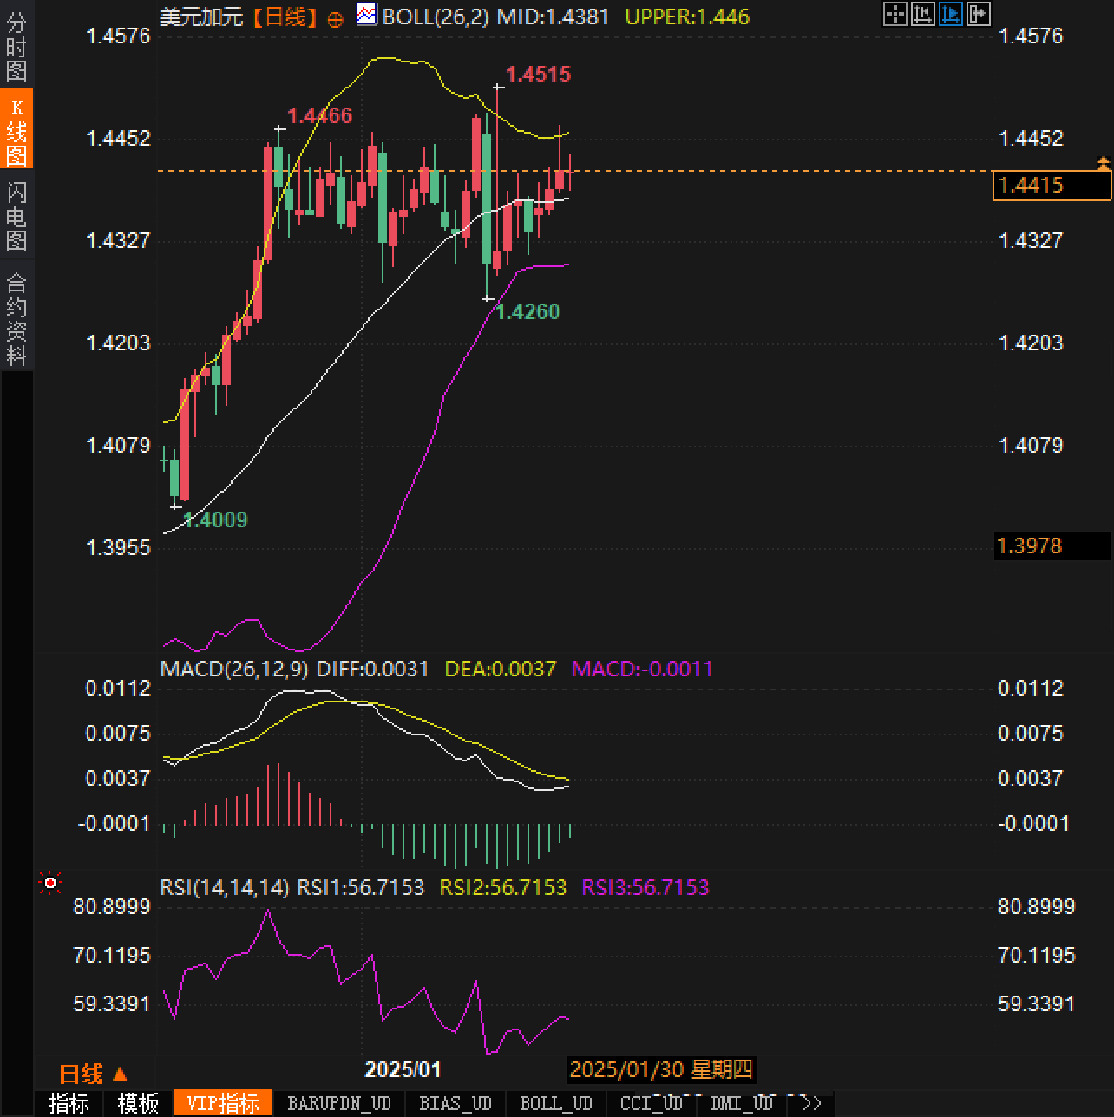Select the 指标 bottom tab
This screenshot has height=1117, width=1114.
69,1103
